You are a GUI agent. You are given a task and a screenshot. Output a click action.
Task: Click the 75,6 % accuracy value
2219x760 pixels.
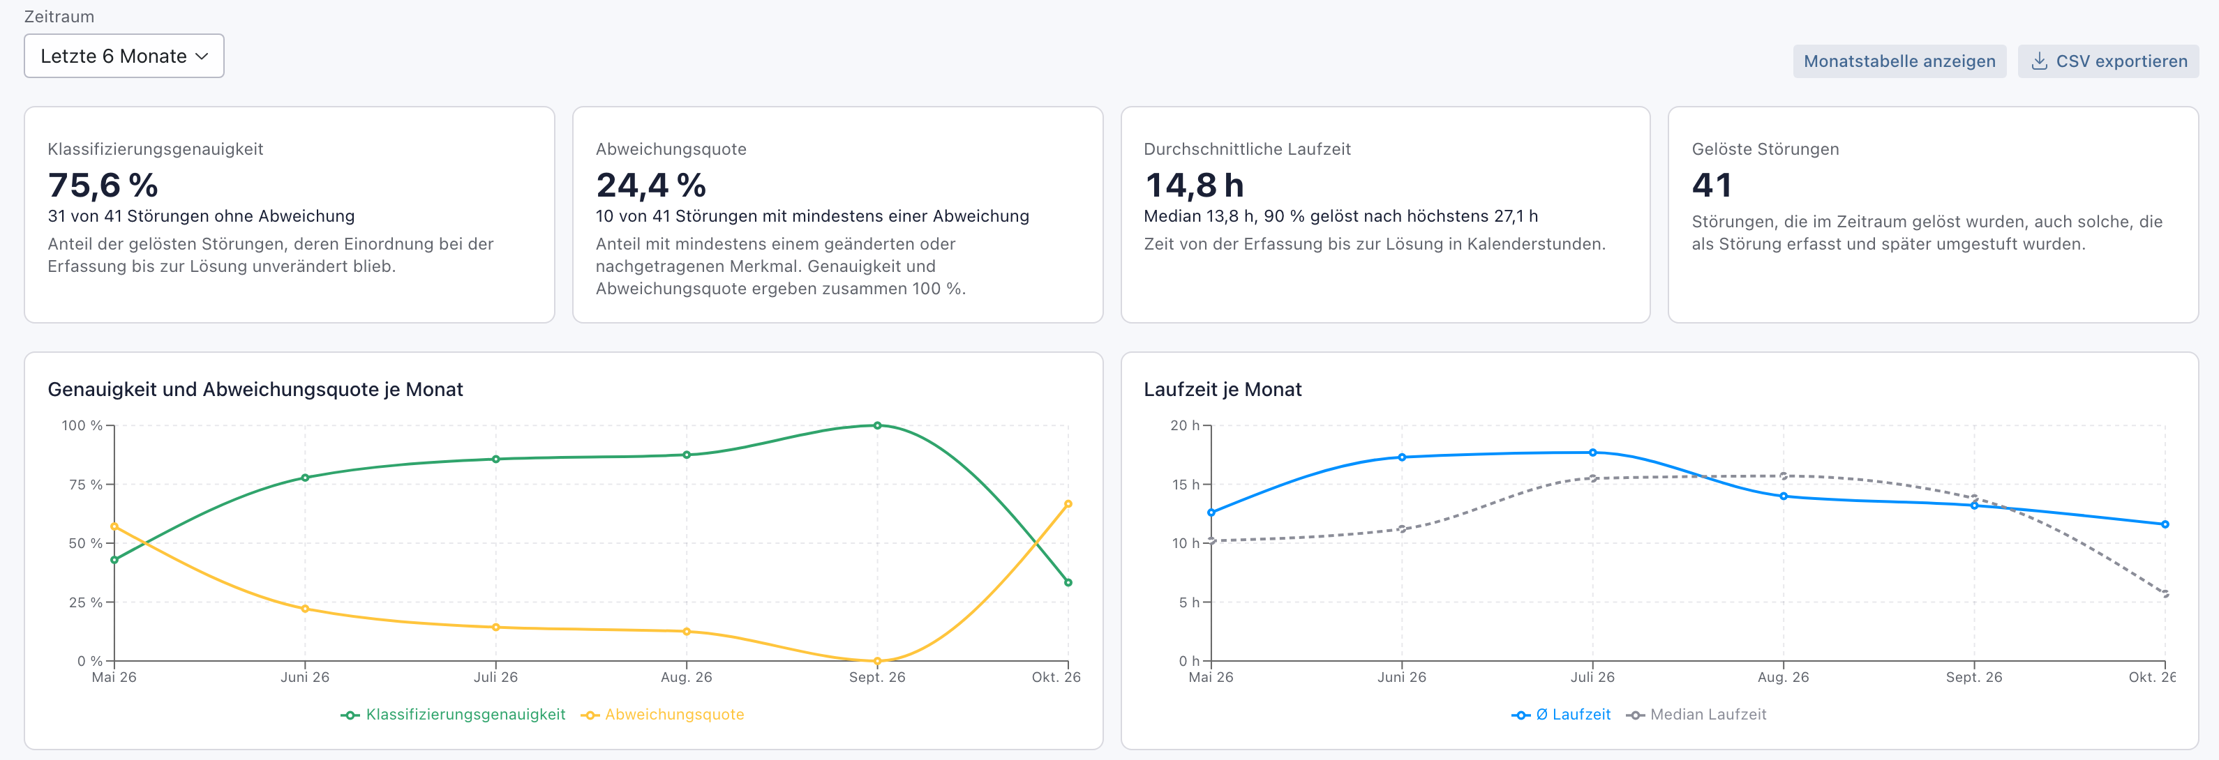103,185
